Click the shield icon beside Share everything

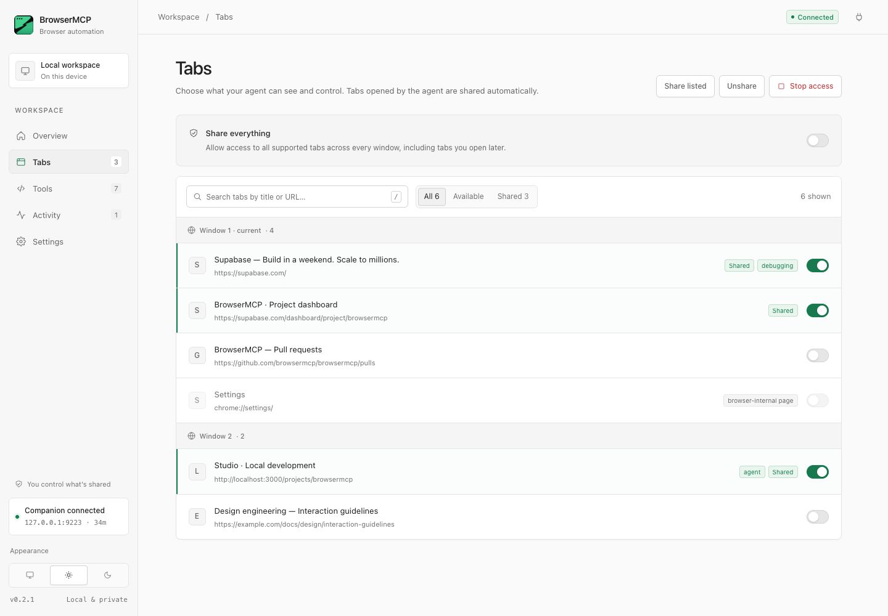194,133
